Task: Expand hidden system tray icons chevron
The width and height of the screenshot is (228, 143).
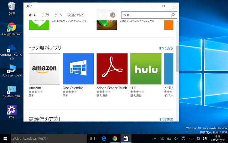Action: tap(155, 139)
